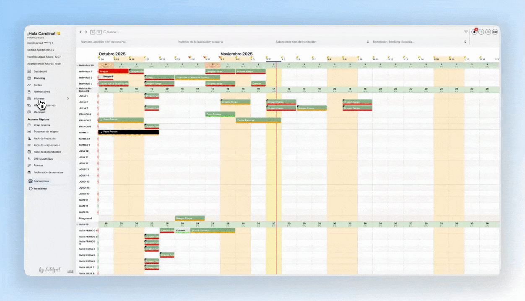
Task: Collapse the Habitación Doble ES group
Action: 78,89
